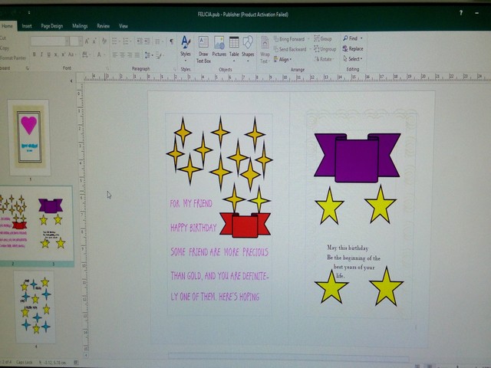Open the Page Design tab

pos(51,25)
